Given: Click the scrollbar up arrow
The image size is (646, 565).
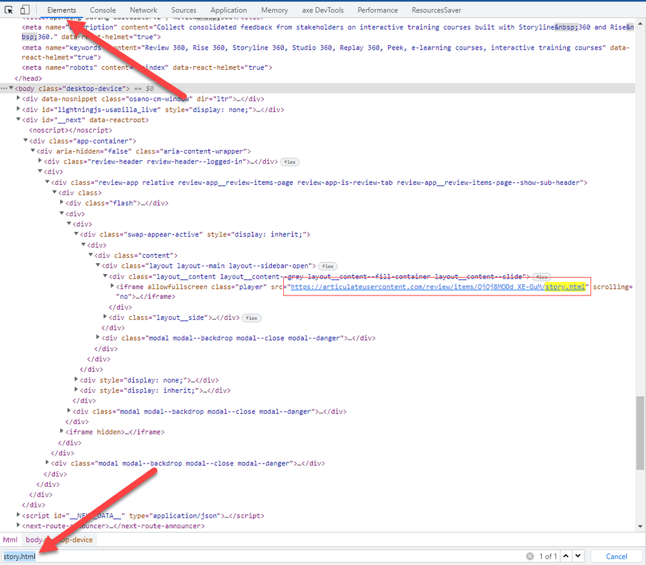Looking at the screenshot, I should pyautogui.click(x=640, y=23).
